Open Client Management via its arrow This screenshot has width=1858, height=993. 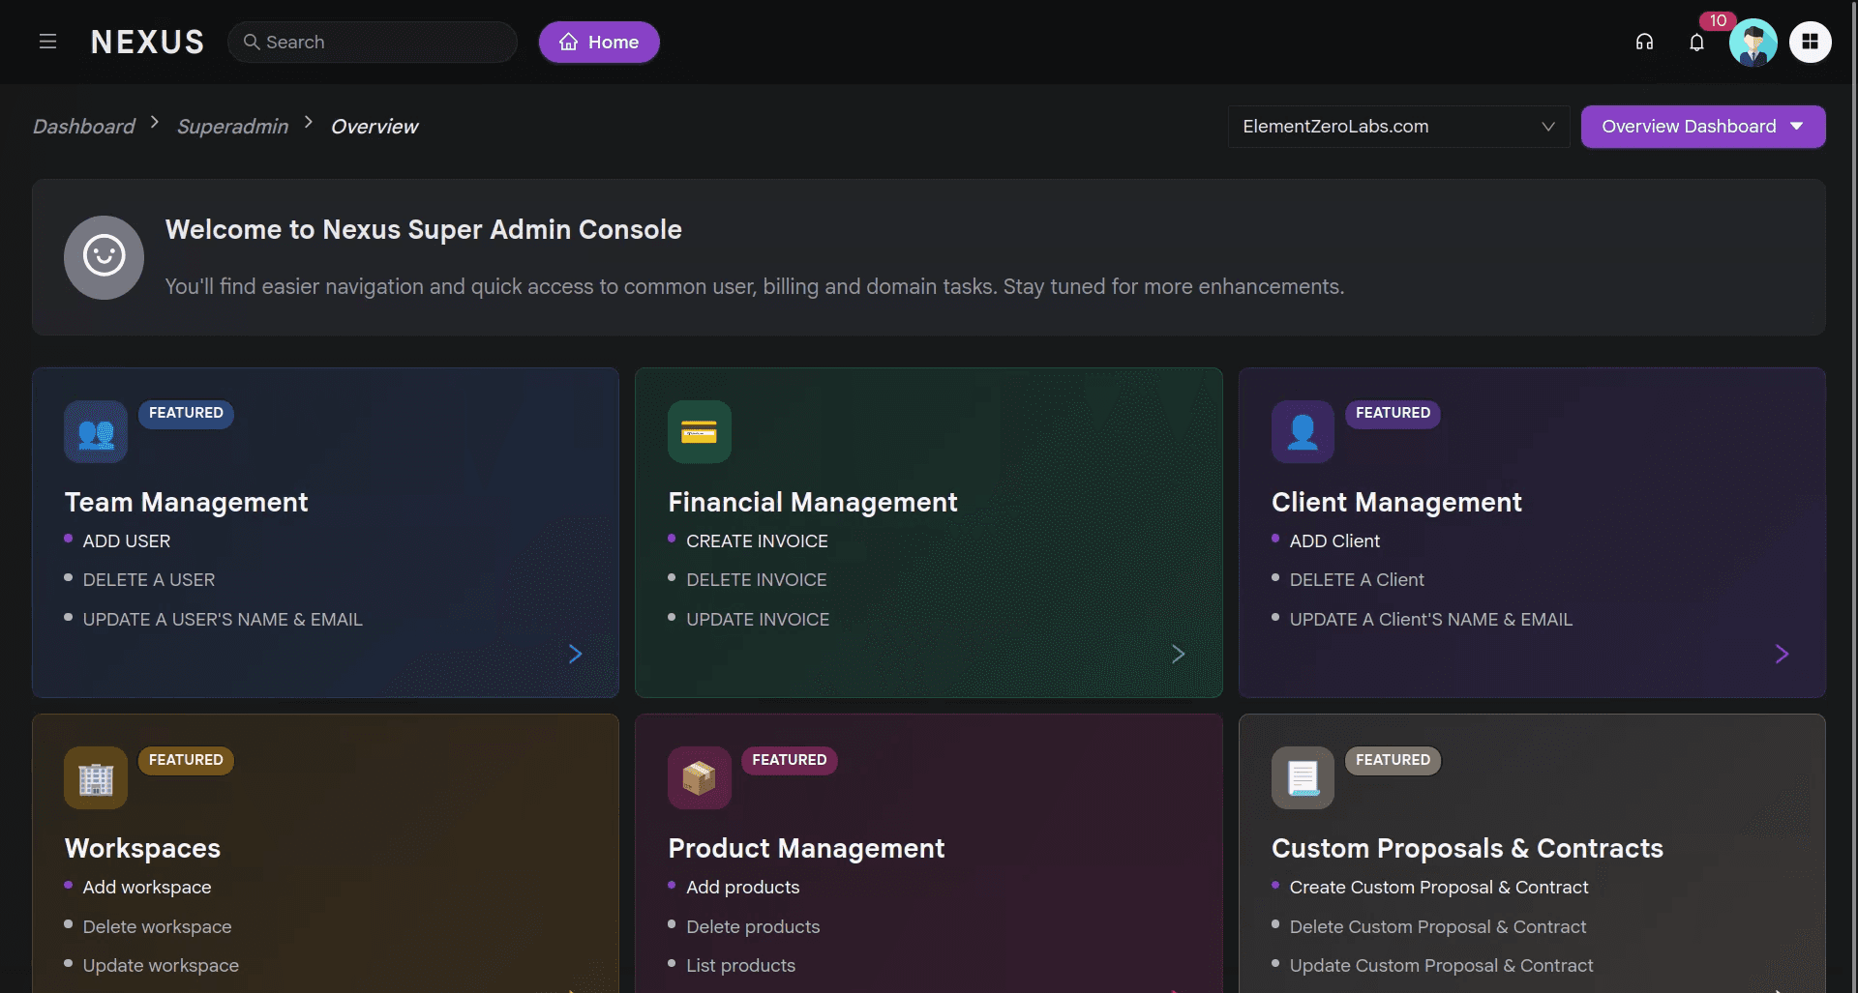click(x=1782, y=654)
